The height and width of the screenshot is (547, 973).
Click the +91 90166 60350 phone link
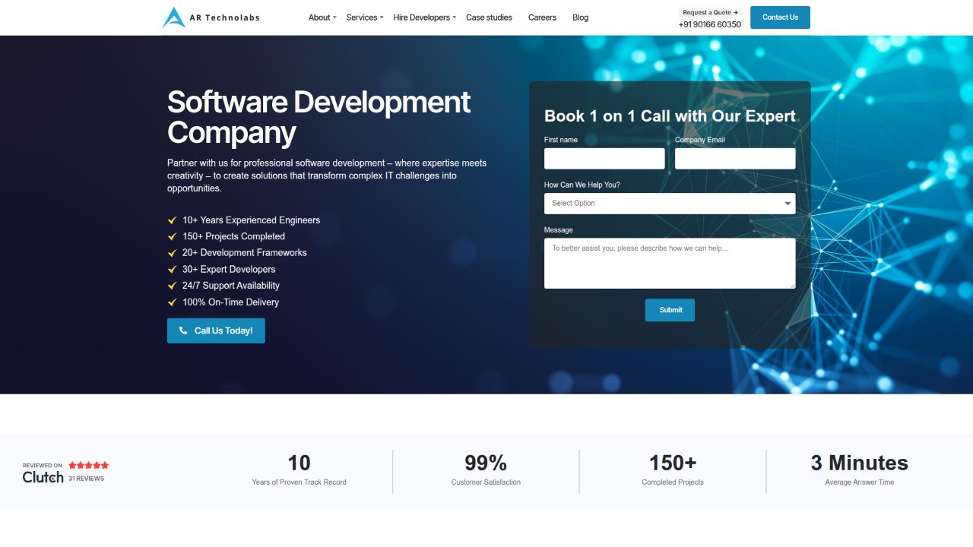(x=709, y=24)
